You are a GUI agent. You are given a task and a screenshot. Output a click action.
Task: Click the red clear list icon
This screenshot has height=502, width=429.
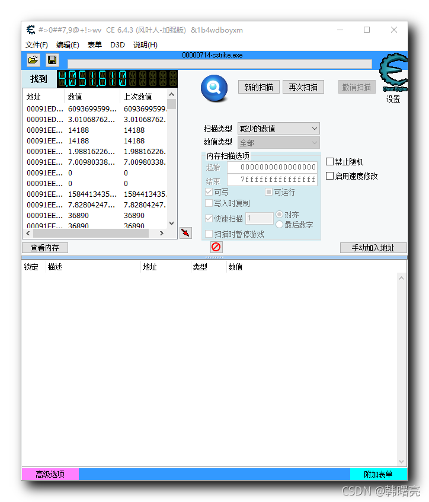[x=216, y=247]
